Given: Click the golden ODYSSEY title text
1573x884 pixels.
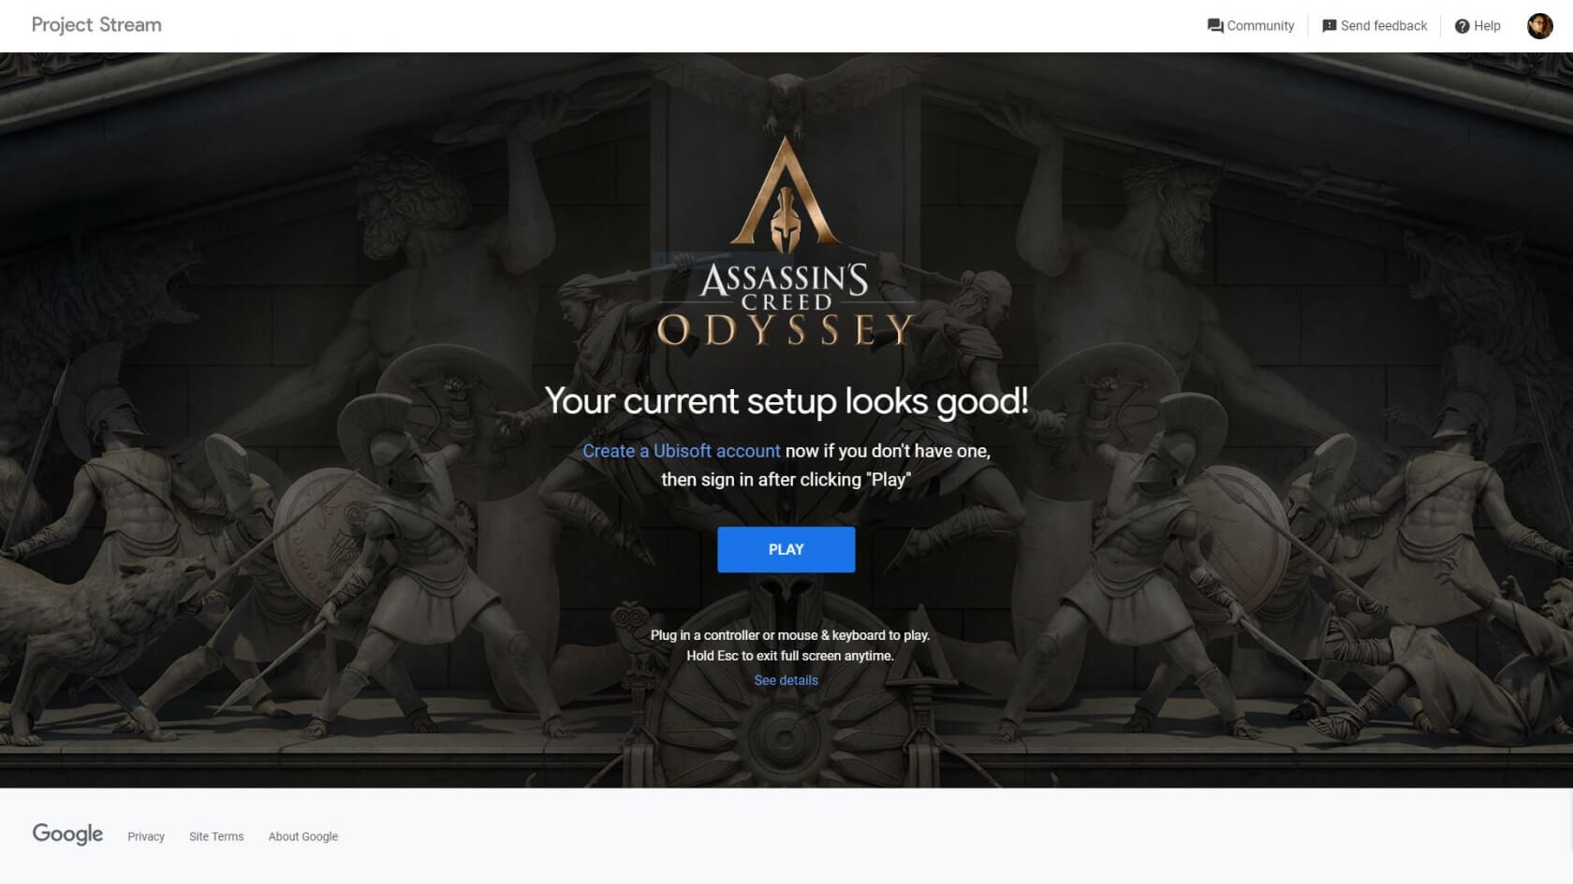Looking at the screenshot, I should click(785, 329).
